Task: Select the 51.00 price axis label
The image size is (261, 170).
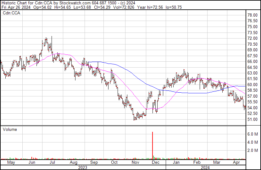Action: coord(253,119)
